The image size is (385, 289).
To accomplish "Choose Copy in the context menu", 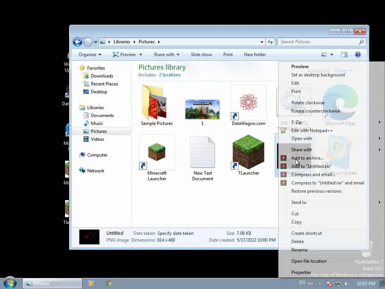I will pos(296,222).
